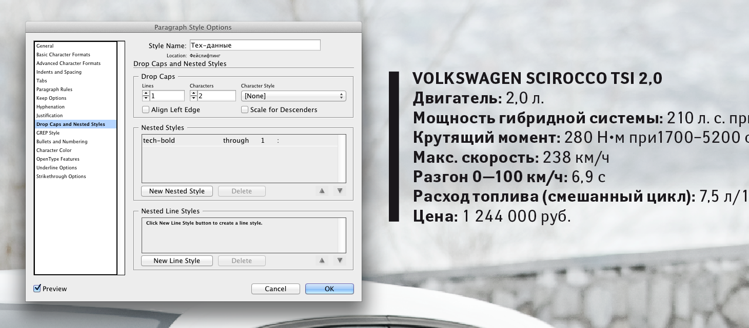Screen dimensions: 749x328
Task: Click the count '1' in nested style row
Action: 263,140
